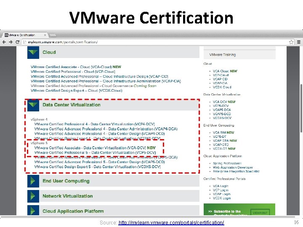303x227 pixels.
Task: Open sidebar link VCA WM NEW
Action: [x=223, y=132]
